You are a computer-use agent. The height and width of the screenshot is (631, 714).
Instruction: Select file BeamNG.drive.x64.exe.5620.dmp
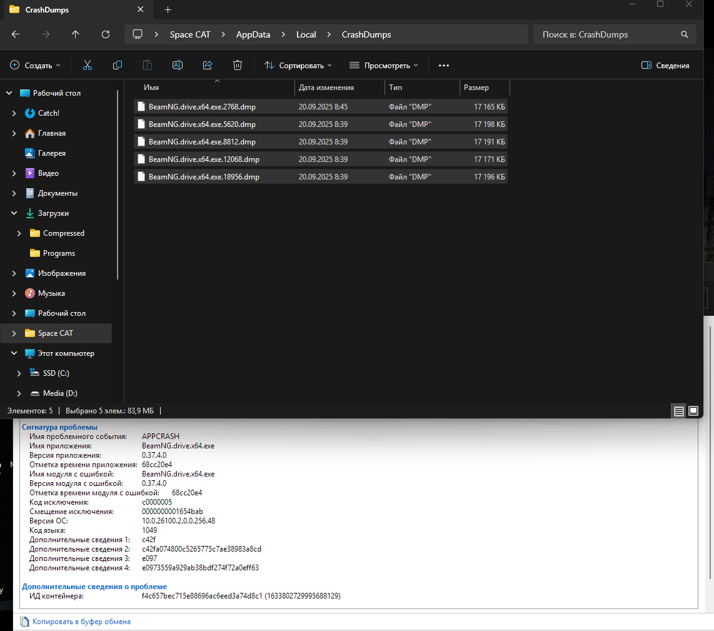pos(321,124)
